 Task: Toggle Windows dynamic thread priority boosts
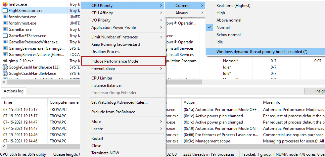[x=265, y=52]
